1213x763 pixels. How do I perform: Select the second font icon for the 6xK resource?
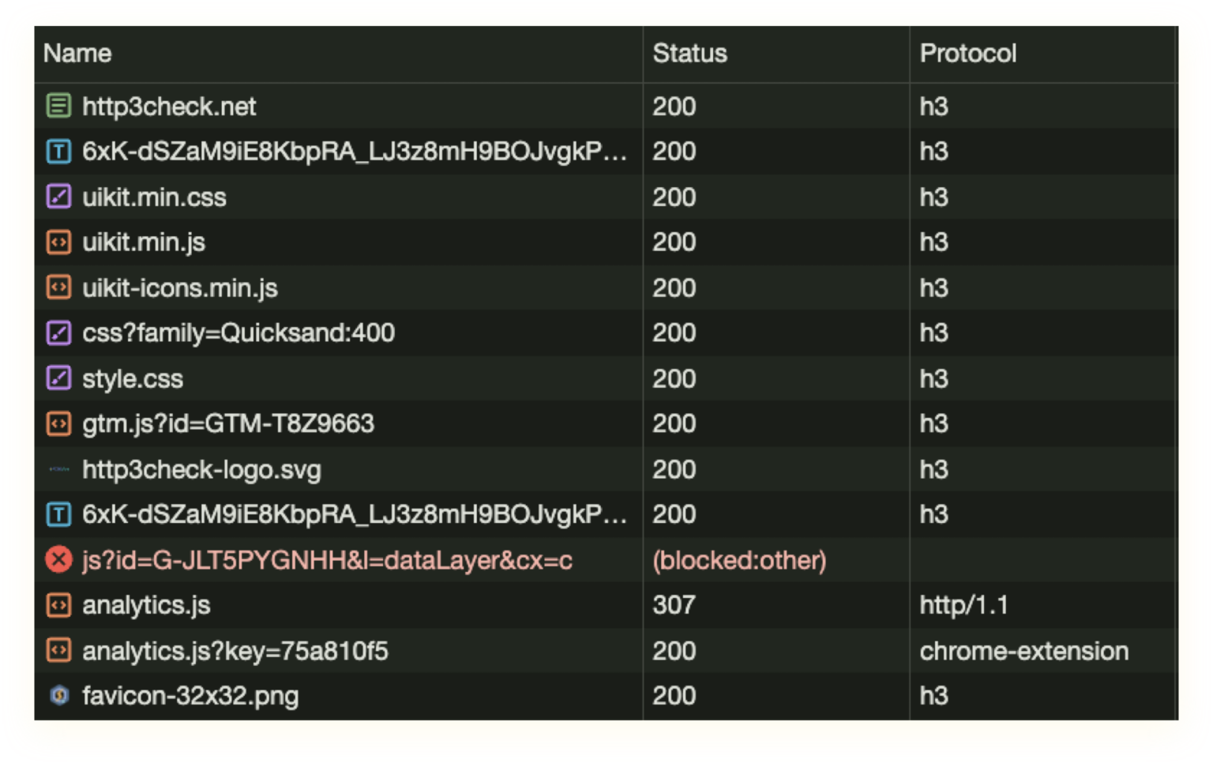click(59, 514)
